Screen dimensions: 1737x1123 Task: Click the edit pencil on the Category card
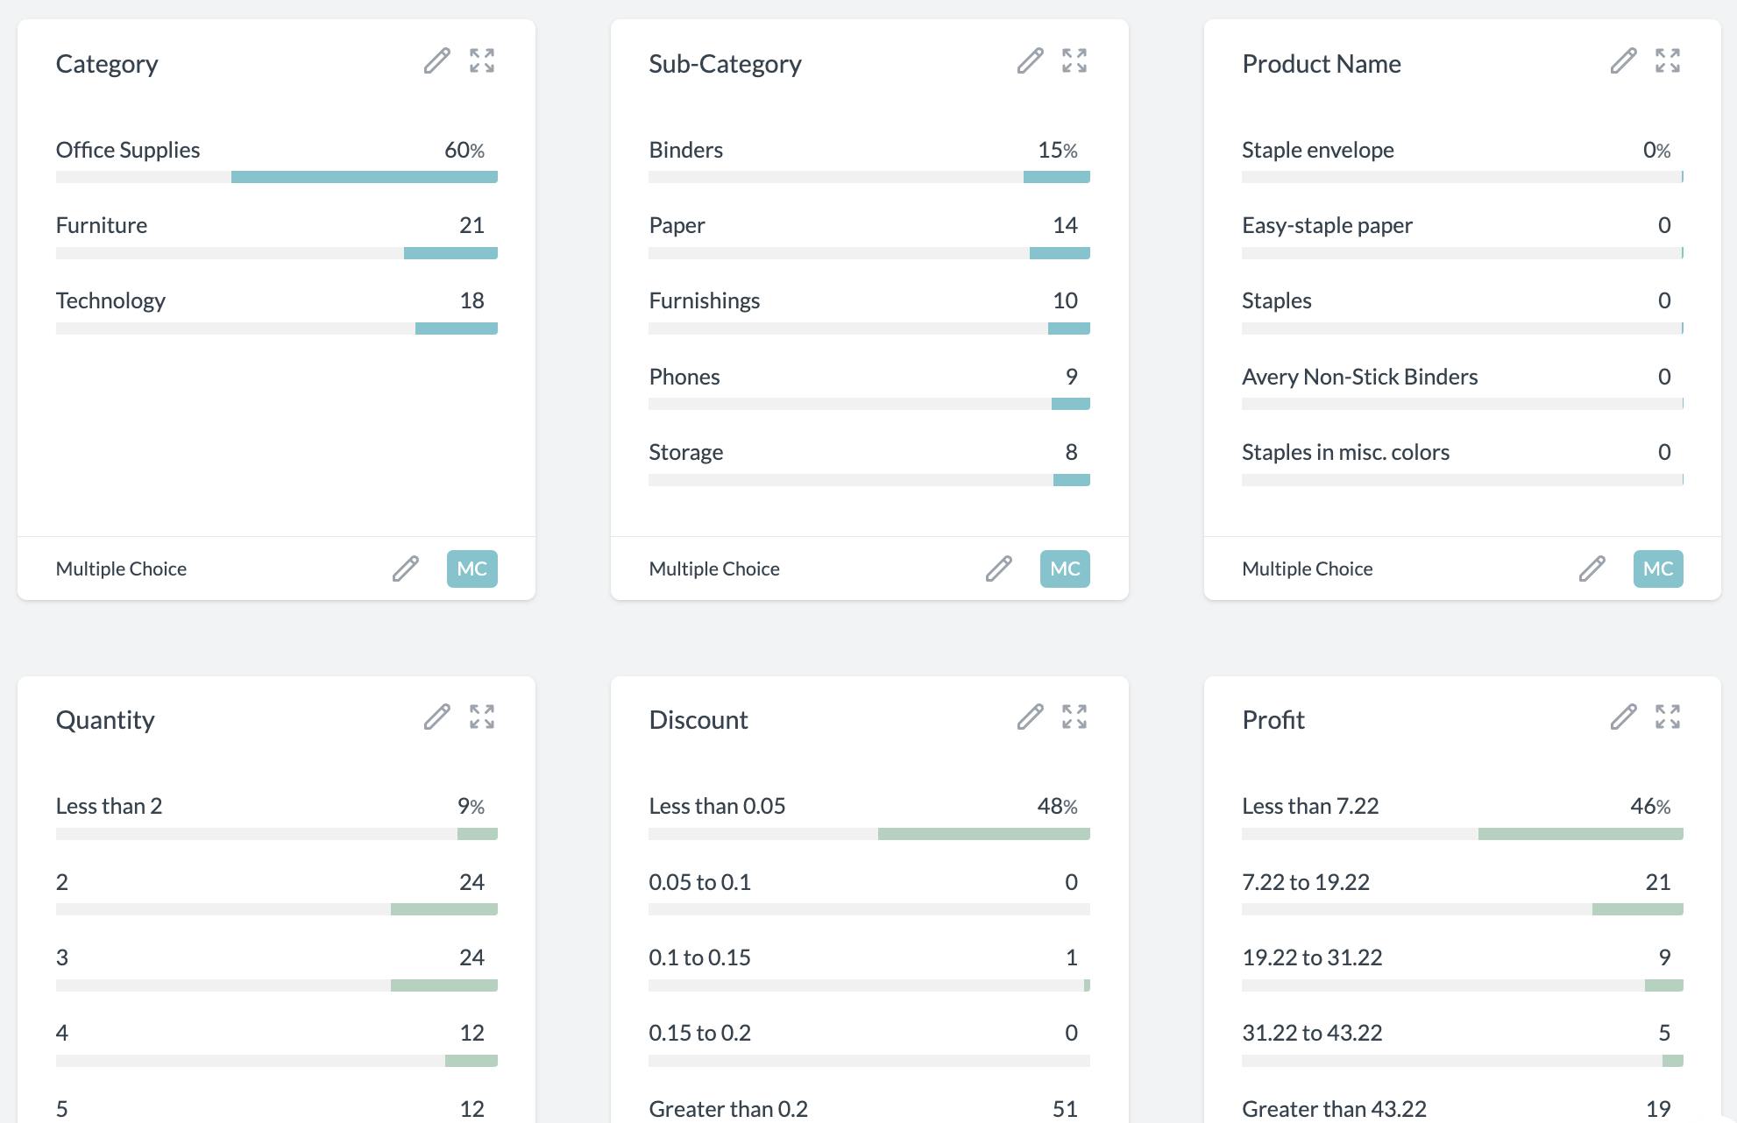[x=438, y=61]
